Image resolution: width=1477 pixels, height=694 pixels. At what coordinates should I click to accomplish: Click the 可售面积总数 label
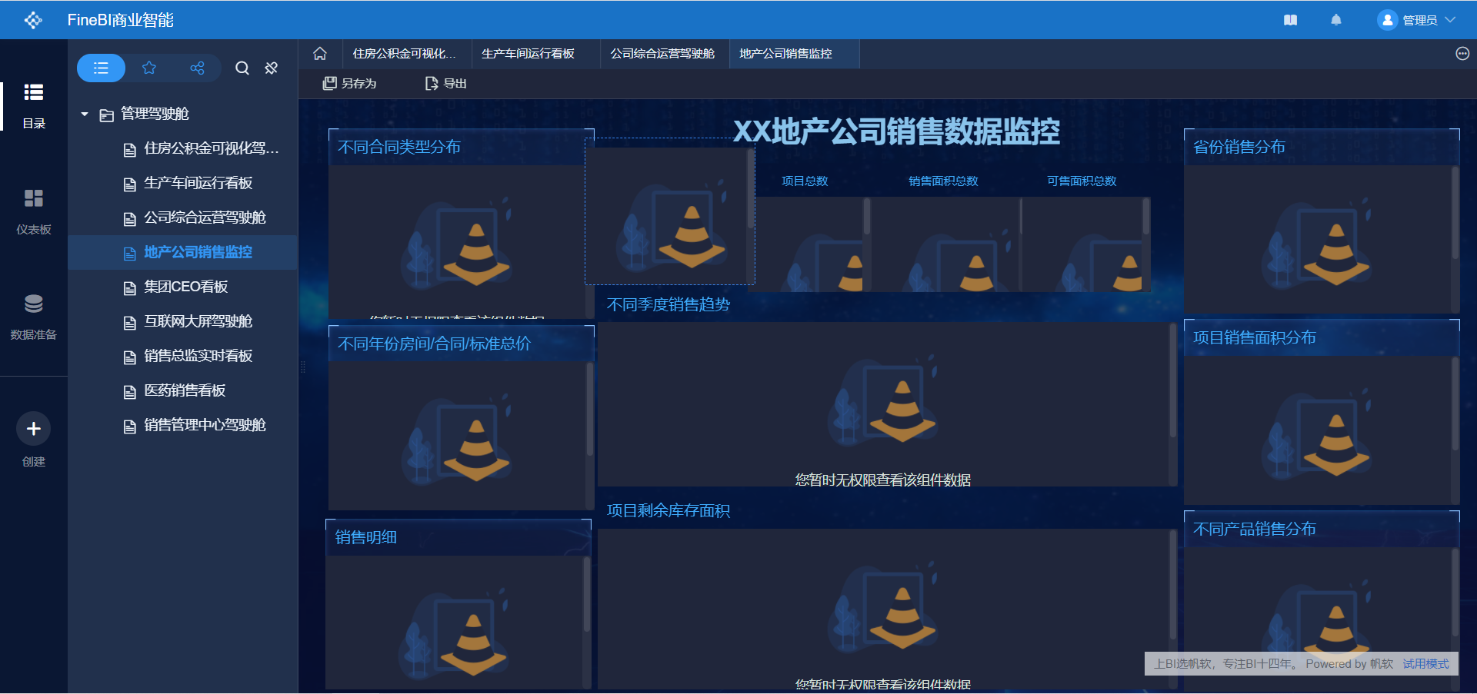[x=1082, y=181]
